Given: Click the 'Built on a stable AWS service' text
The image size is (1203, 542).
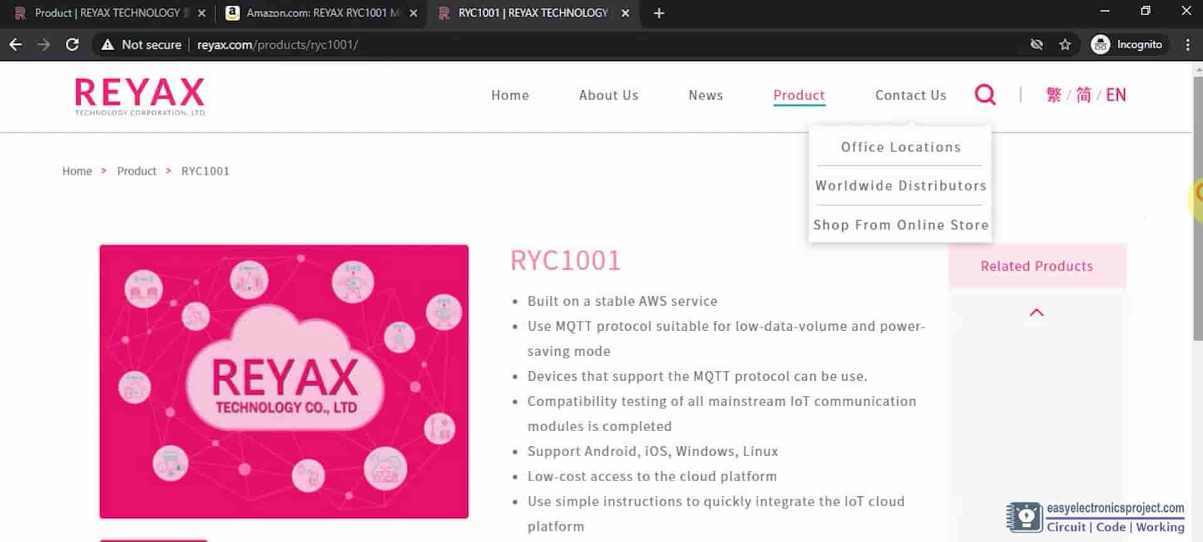Looking at the screenshot, I should tap(622, 301).
